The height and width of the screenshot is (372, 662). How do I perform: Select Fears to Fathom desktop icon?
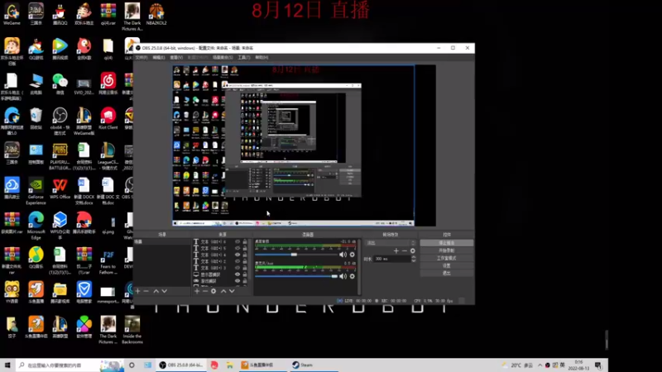click(x=108, y=260)
